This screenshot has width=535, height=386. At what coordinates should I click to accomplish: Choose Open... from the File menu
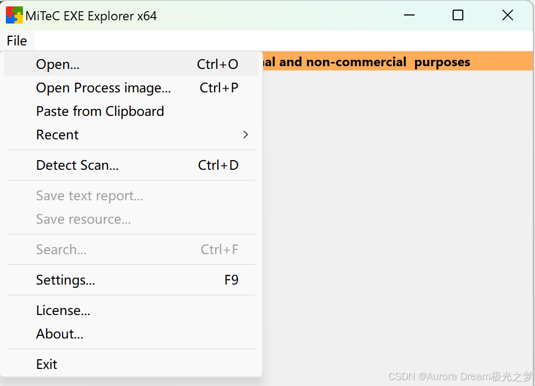(131, 64)
